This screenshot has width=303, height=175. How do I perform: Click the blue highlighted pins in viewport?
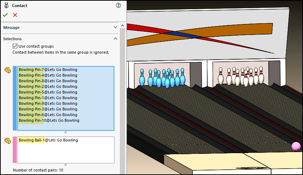(x=162, y=78)
